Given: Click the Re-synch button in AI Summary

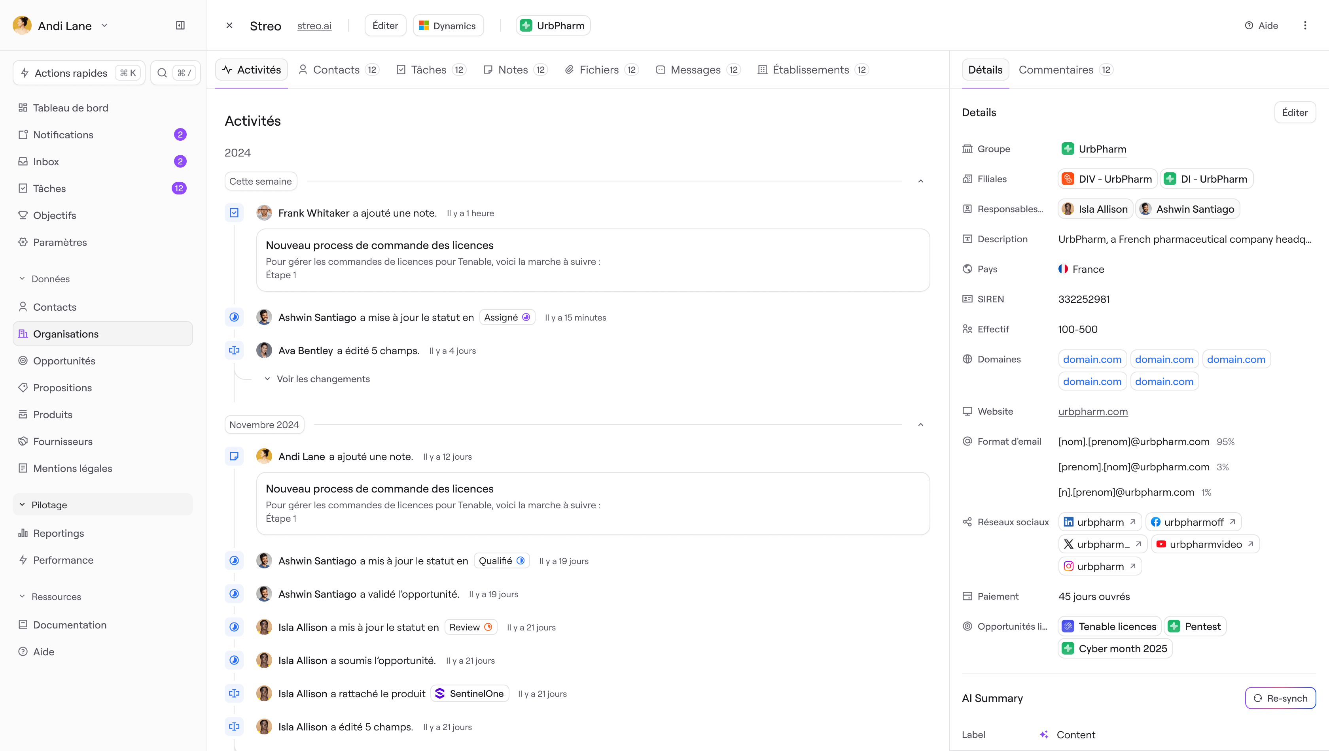Looking at the screenshot, I should tap(1280, 698).
